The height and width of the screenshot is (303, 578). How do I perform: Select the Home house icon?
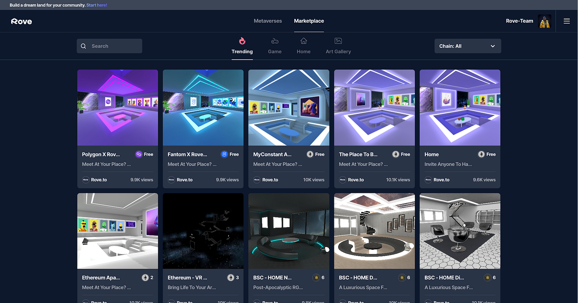[303, 41]
